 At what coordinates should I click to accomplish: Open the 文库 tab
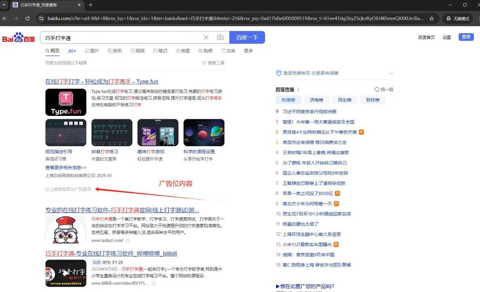point(229,51)
